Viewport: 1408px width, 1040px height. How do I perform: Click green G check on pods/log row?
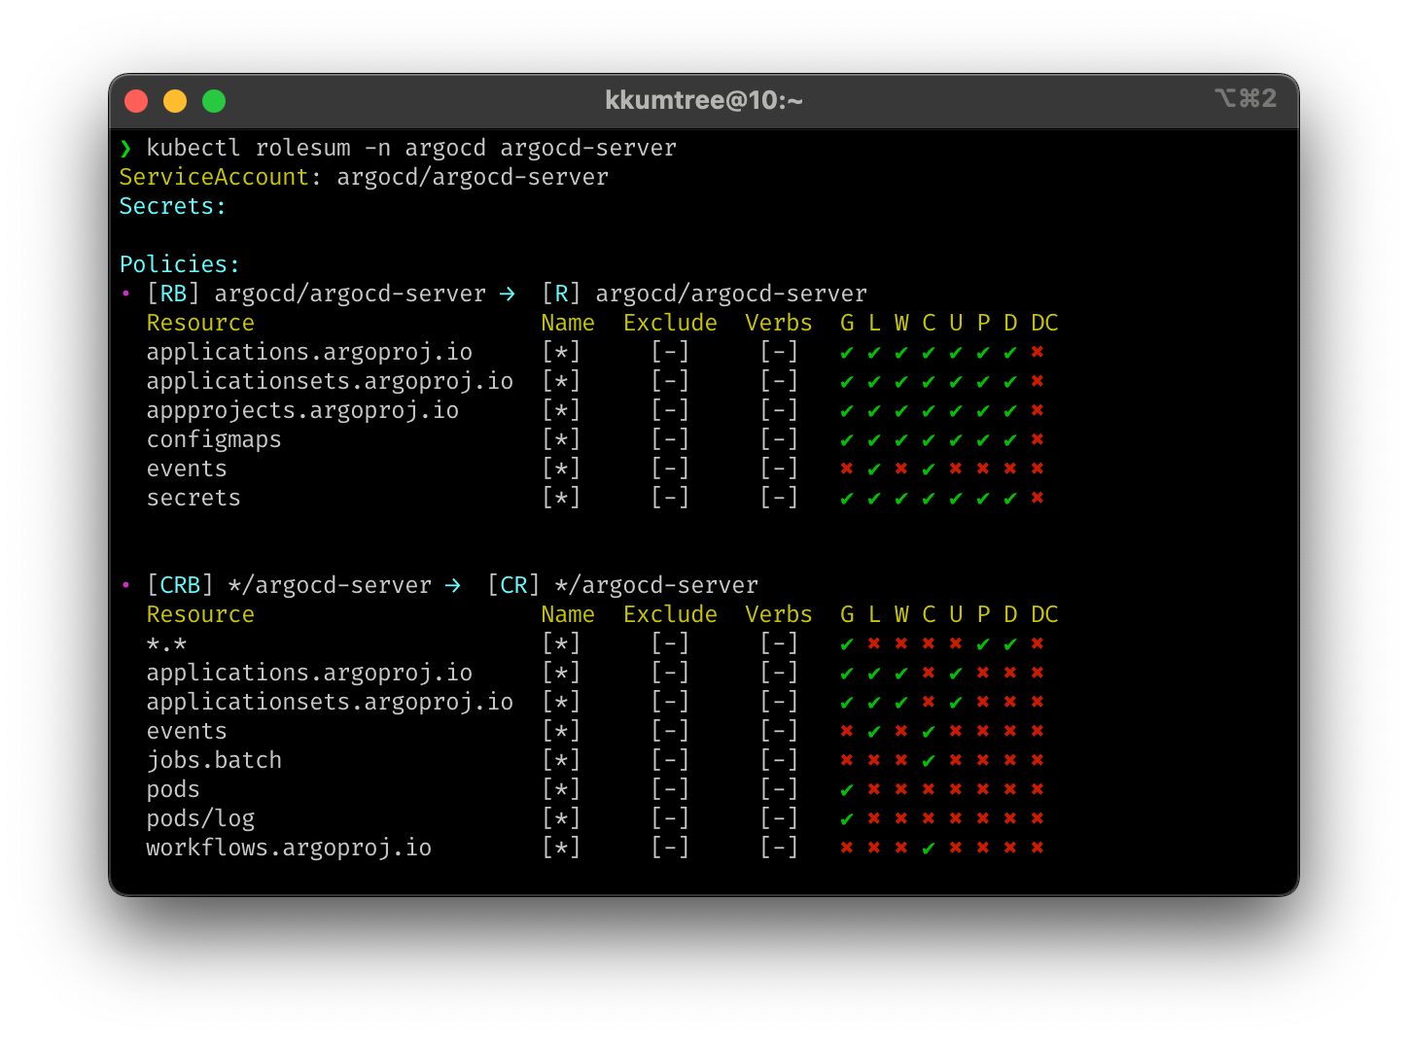(x=847, y=818)
